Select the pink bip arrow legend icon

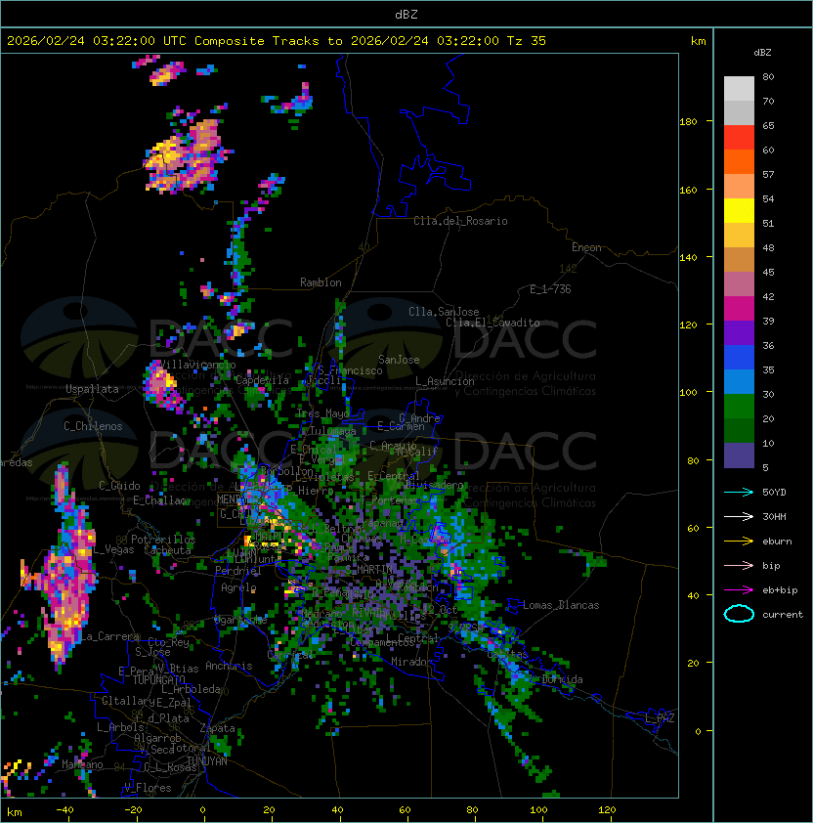click(x=739, y=565)
